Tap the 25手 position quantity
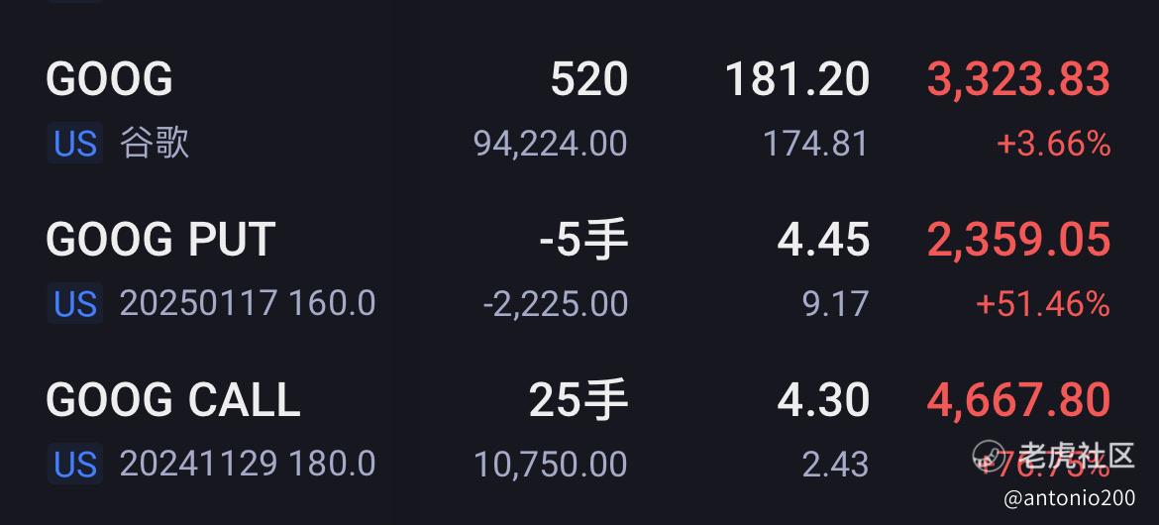The image size is (1159, 525). (578, 400)
